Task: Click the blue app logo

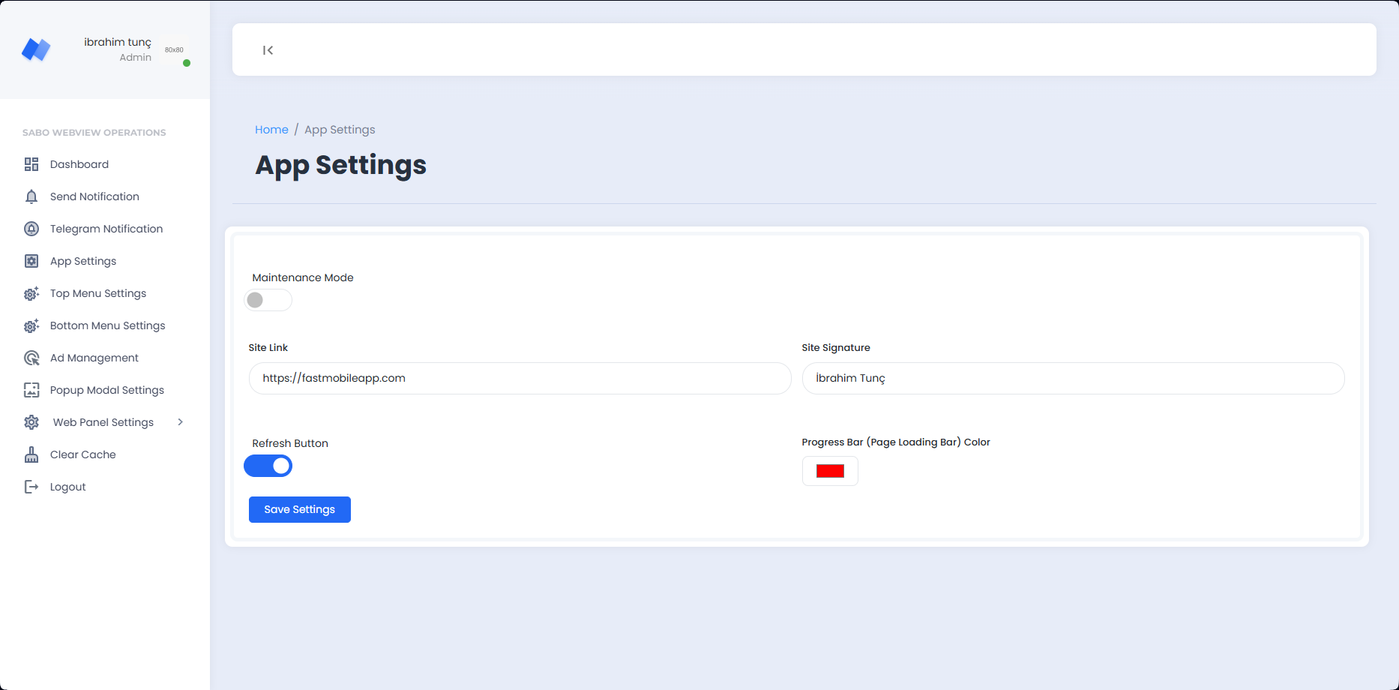Action: pyautogui.click(x=36, y=49)
